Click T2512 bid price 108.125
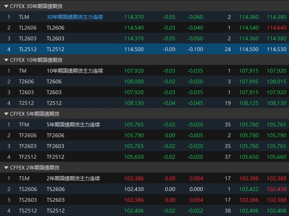 [249, 103]
